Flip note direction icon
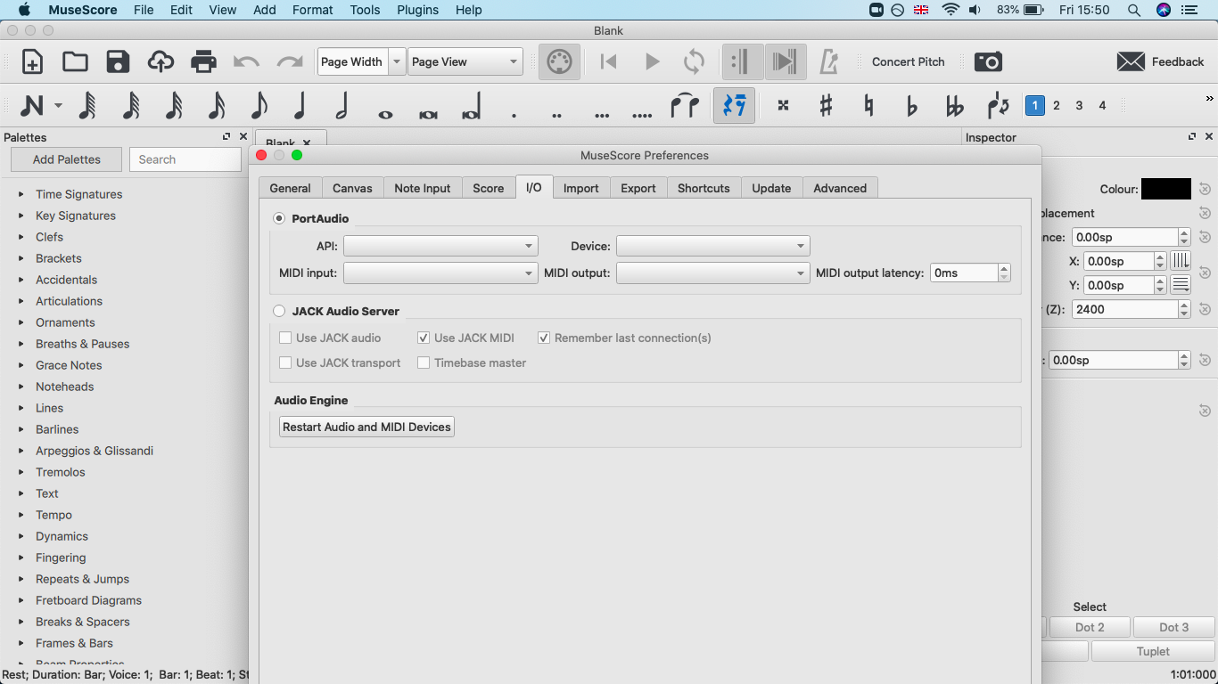The height and width of the screenshot is (684, 1218). tap(998, 105)
